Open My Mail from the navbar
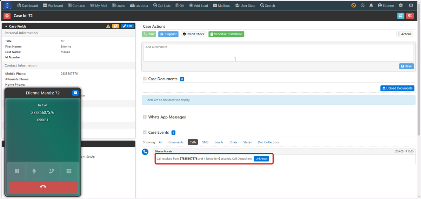421x199 pixels. [99, 6]
